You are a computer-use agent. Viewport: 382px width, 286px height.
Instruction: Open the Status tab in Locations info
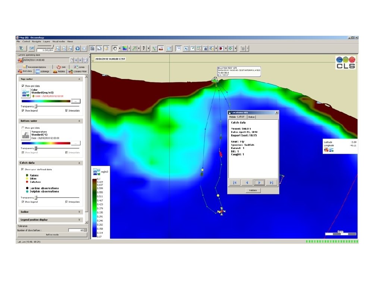point(251,117)
